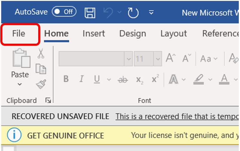The image size is (240, 151).
Task: Click the Subscript button
Action: click(x=139, y=79)
